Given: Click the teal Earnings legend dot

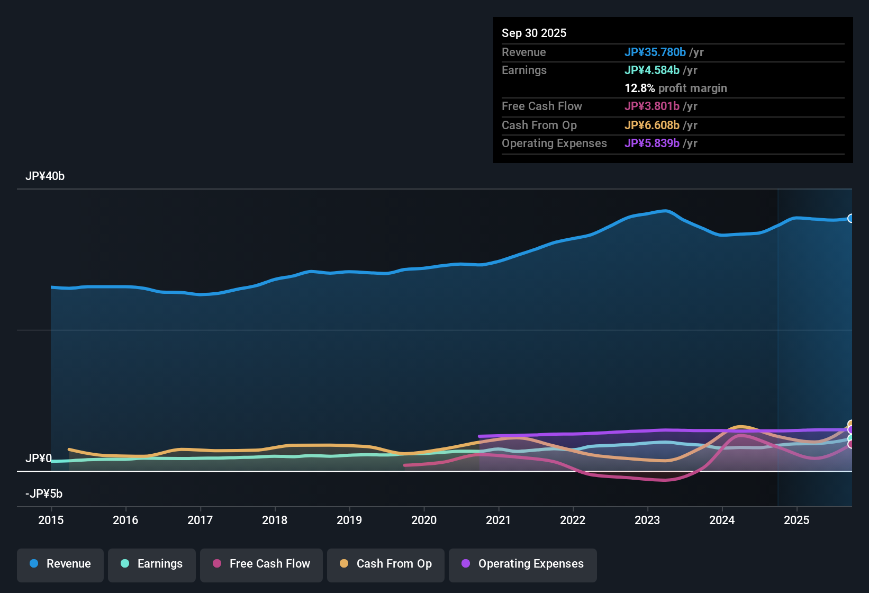Looking at the screenshot, I should [x=125, y=564].
